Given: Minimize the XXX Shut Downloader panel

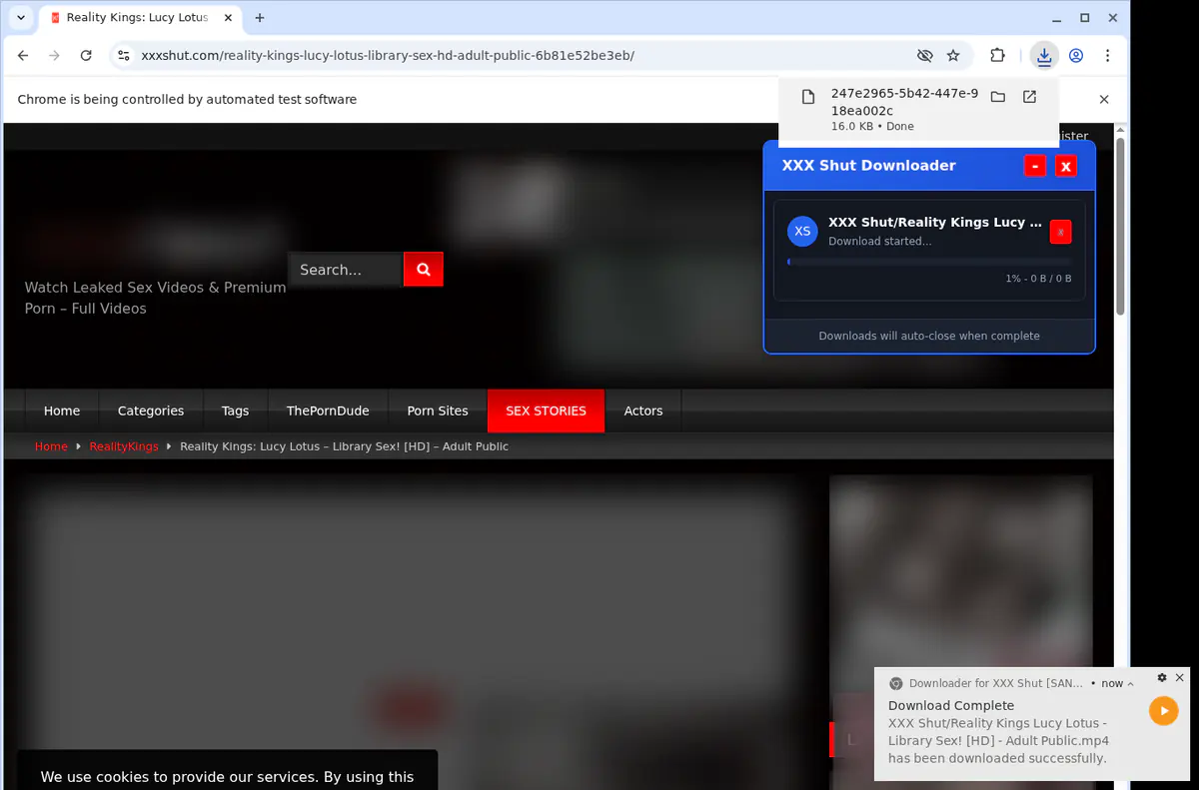Looking at the screenshot, I should click(x=1035, y=166).
